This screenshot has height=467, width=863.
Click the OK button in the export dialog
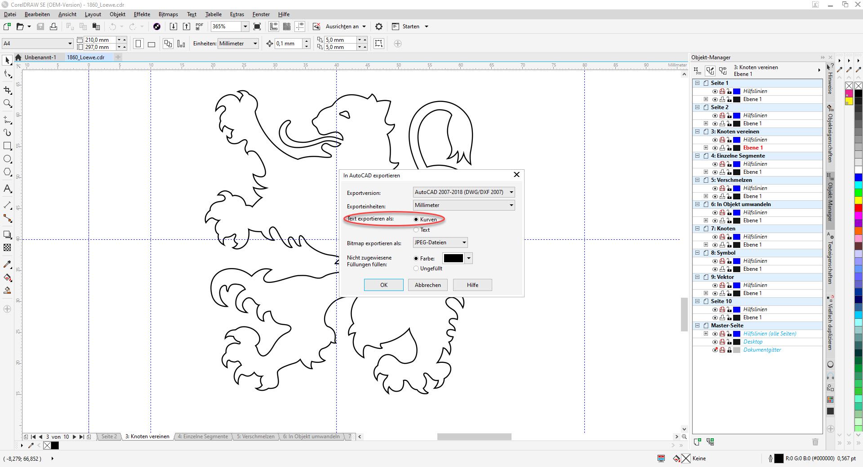pyautogui.click(x=383, y=285)
